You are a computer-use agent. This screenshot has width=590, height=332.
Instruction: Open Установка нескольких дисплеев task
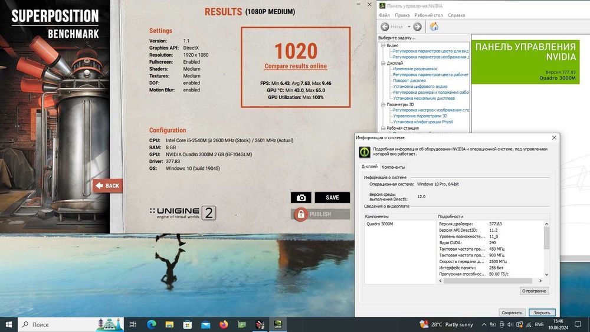click(424, 98)
